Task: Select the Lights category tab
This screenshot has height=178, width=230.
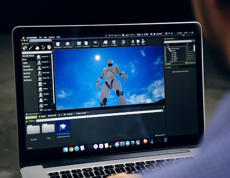Action: click(25, 63)
